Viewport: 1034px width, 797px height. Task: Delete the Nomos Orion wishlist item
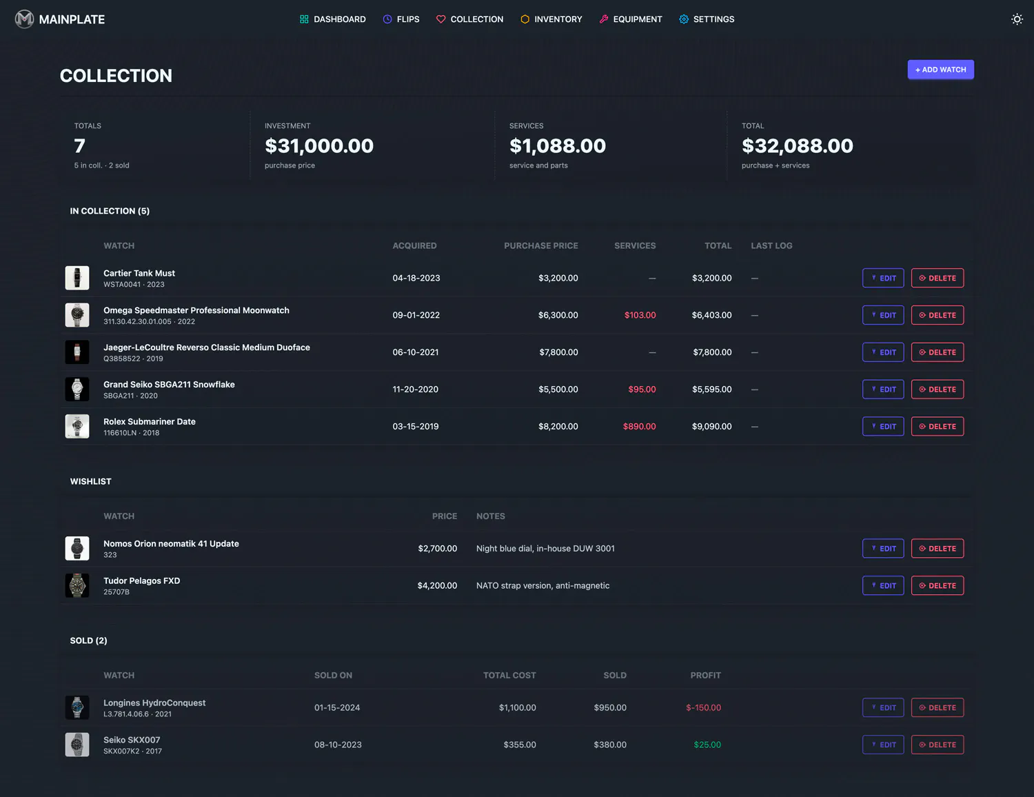(x=937, y=549)
